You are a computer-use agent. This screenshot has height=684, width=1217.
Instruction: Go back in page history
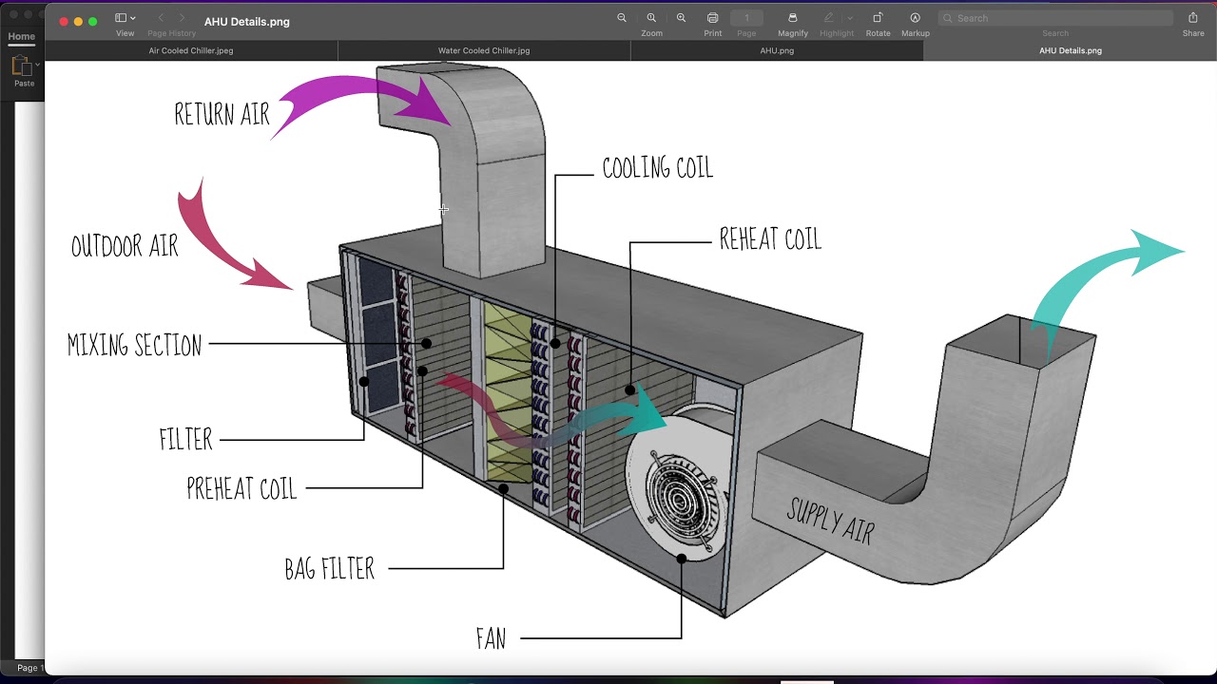pyautogui.click(x=161, y=18)
